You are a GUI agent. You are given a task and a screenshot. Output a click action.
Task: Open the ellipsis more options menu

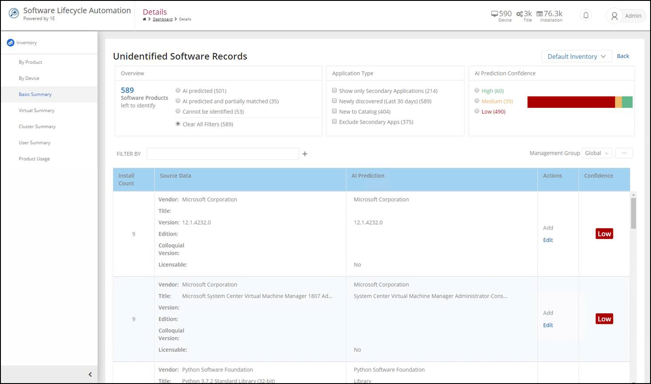coord(624,153)
